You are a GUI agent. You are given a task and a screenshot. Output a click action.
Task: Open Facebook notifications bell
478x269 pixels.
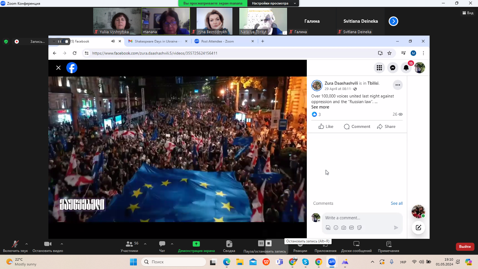point(406,68)
